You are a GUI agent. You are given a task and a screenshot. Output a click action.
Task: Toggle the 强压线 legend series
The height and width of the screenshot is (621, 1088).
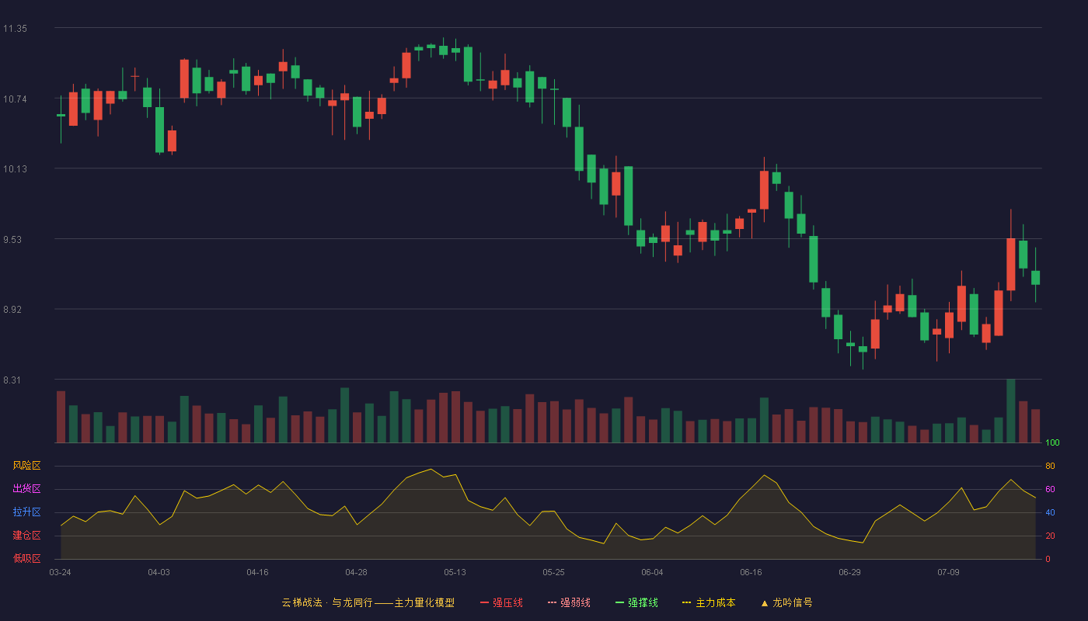click(x=501, y=602)
